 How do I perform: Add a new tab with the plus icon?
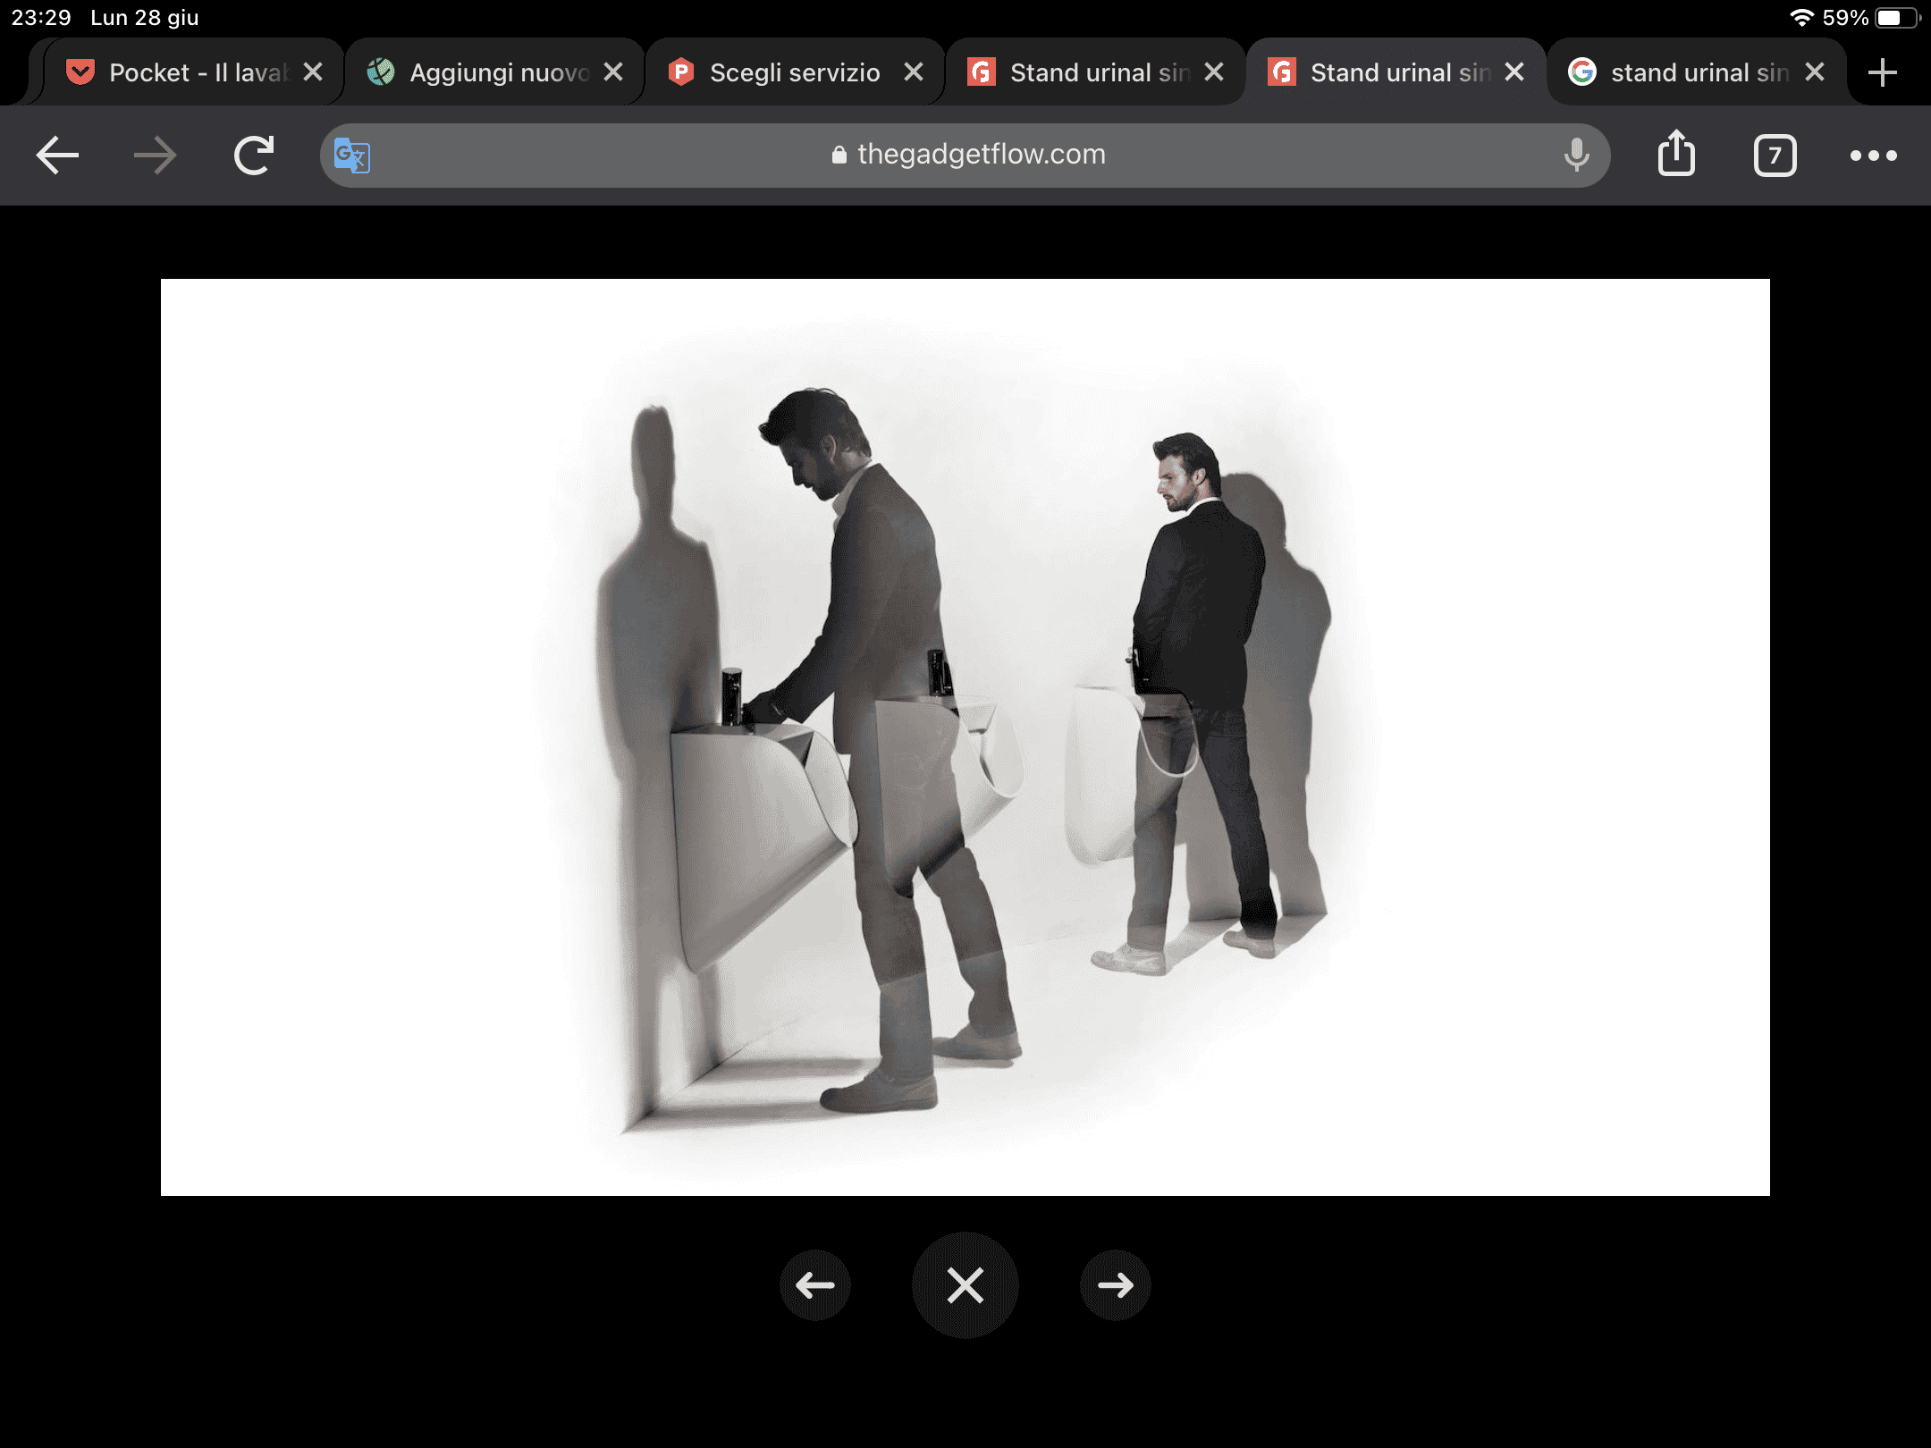(x=1883, y=72)
